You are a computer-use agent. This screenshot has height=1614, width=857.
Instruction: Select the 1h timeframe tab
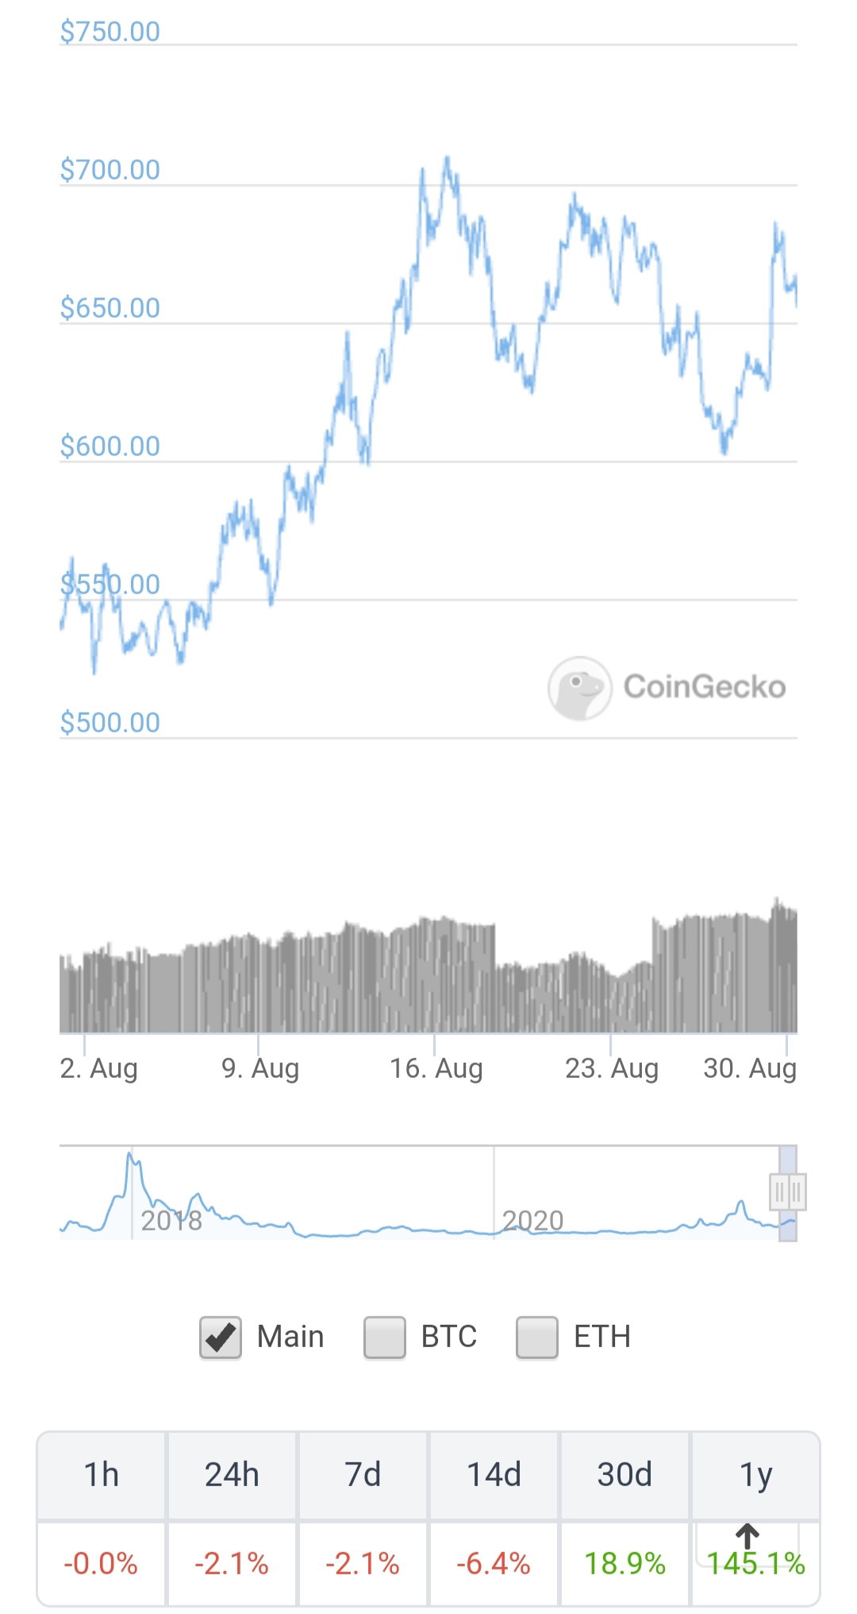[x=102, y=1475]
